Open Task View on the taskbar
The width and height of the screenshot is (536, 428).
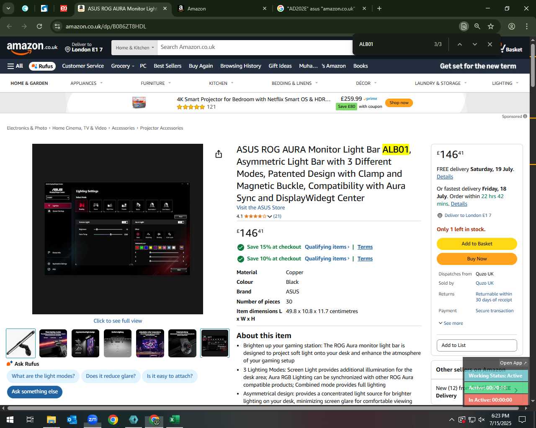pyautogui.click(x=30, y=420)
